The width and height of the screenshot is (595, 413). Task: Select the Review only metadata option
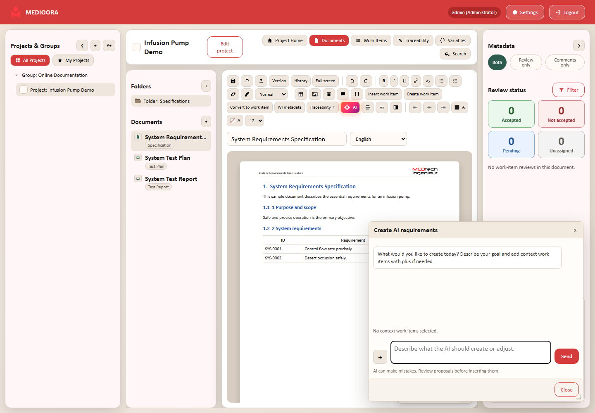click(526, 62)
